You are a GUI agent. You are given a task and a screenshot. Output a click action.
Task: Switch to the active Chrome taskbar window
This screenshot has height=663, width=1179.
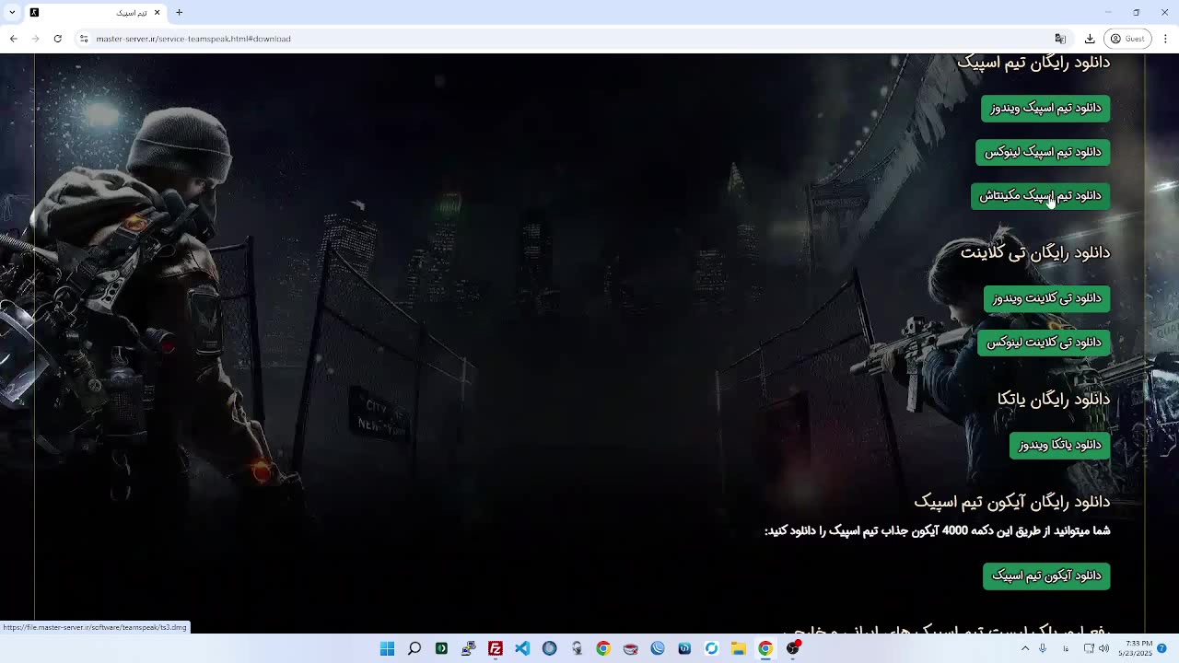[765, 648]
